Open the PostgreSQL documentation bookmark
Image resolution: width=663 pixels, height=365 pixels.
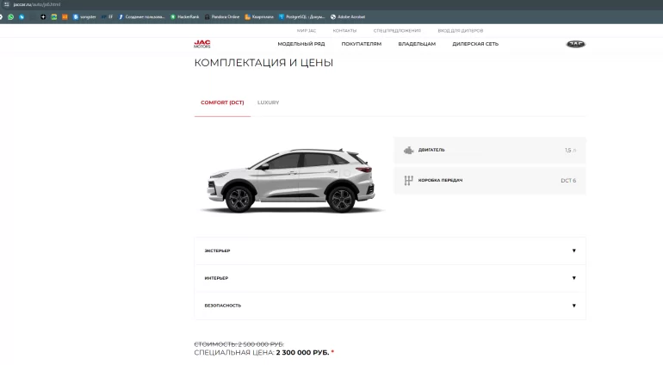click(x=302, y=16)
